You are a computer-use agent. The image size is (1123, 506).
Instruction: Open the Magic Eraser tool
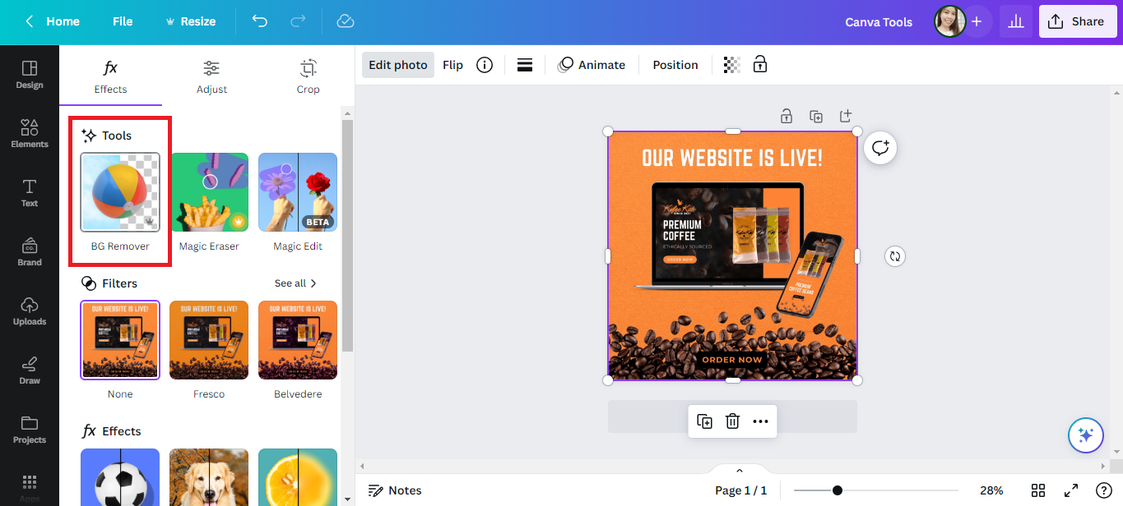pos(209,192)
